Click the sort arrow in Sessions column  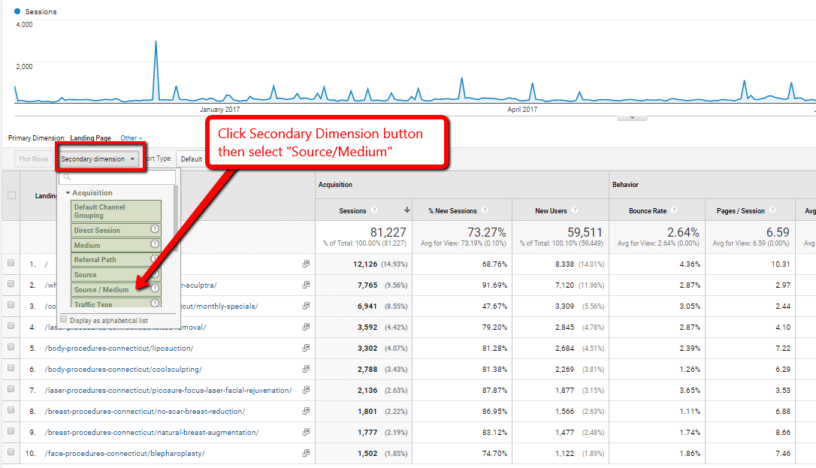click(x=407, y=211)
